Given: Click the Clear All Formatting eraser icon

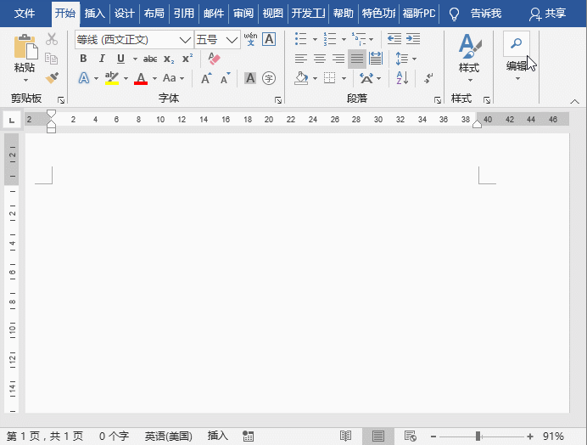Looking at the screenshot, I should click(x=214, y=59).
